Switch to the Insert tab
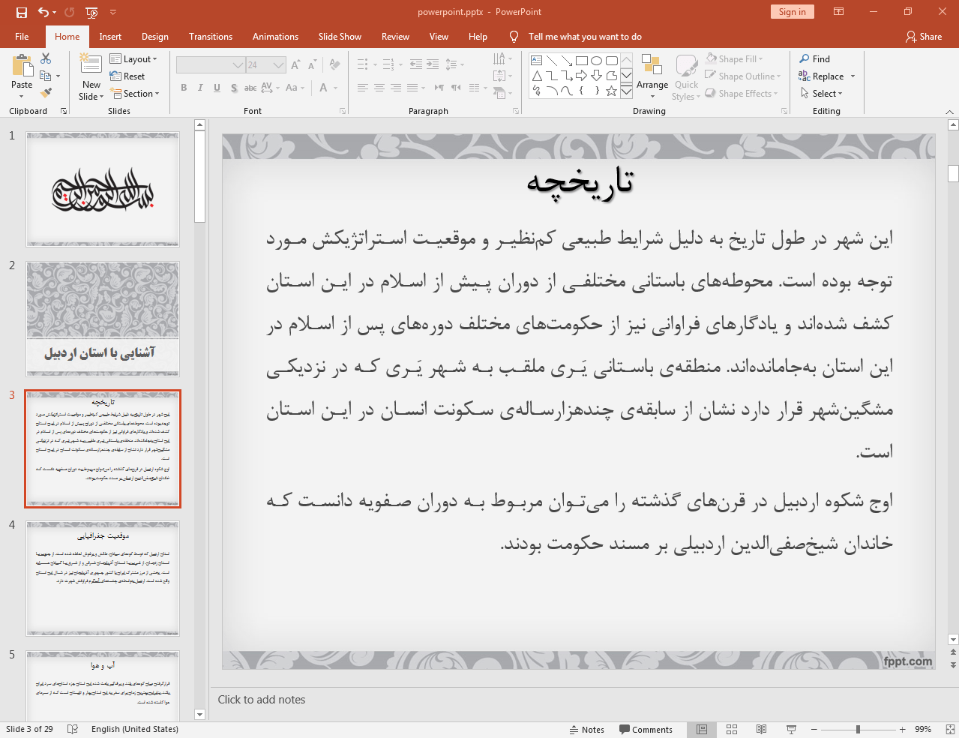 point(109,36)
